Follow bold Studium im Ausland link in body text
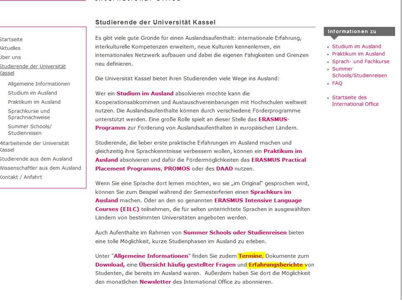 [145, 94]
